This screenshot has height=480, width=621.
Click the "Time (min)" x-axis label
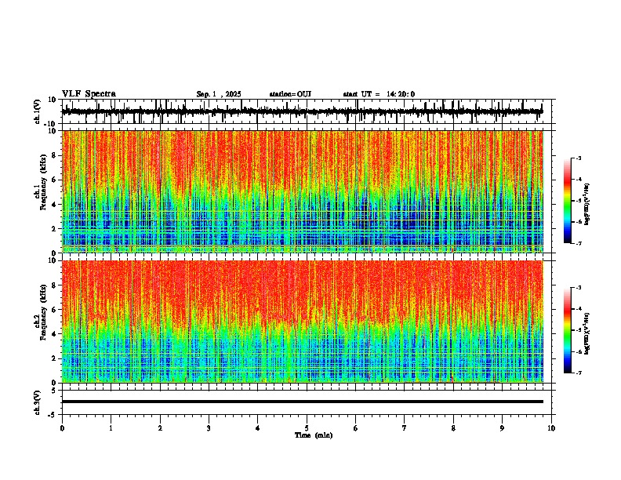pyautogui.click(x=314, y=435)
